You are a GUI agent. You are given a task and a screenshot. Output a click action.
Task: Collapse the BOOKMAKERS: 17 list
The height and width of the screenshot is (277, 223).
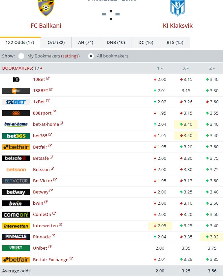click(22, 68)
